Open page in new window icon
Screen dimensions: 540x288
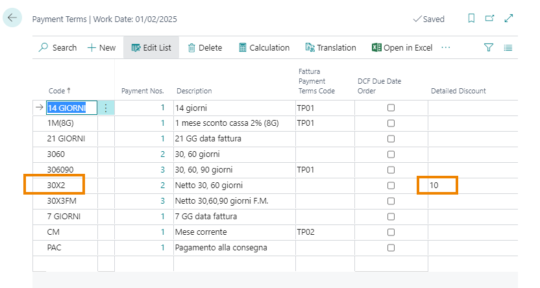point(489,18)
